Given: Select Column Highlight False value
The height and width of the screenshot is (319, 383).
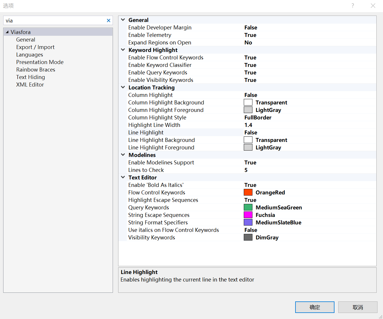Looking at the screenshot, I should [x=251, y=95].
